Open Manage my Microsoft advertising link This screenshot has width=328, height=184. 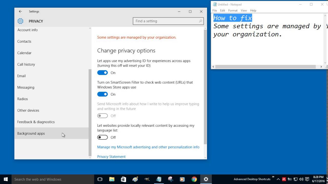(148, 147)
